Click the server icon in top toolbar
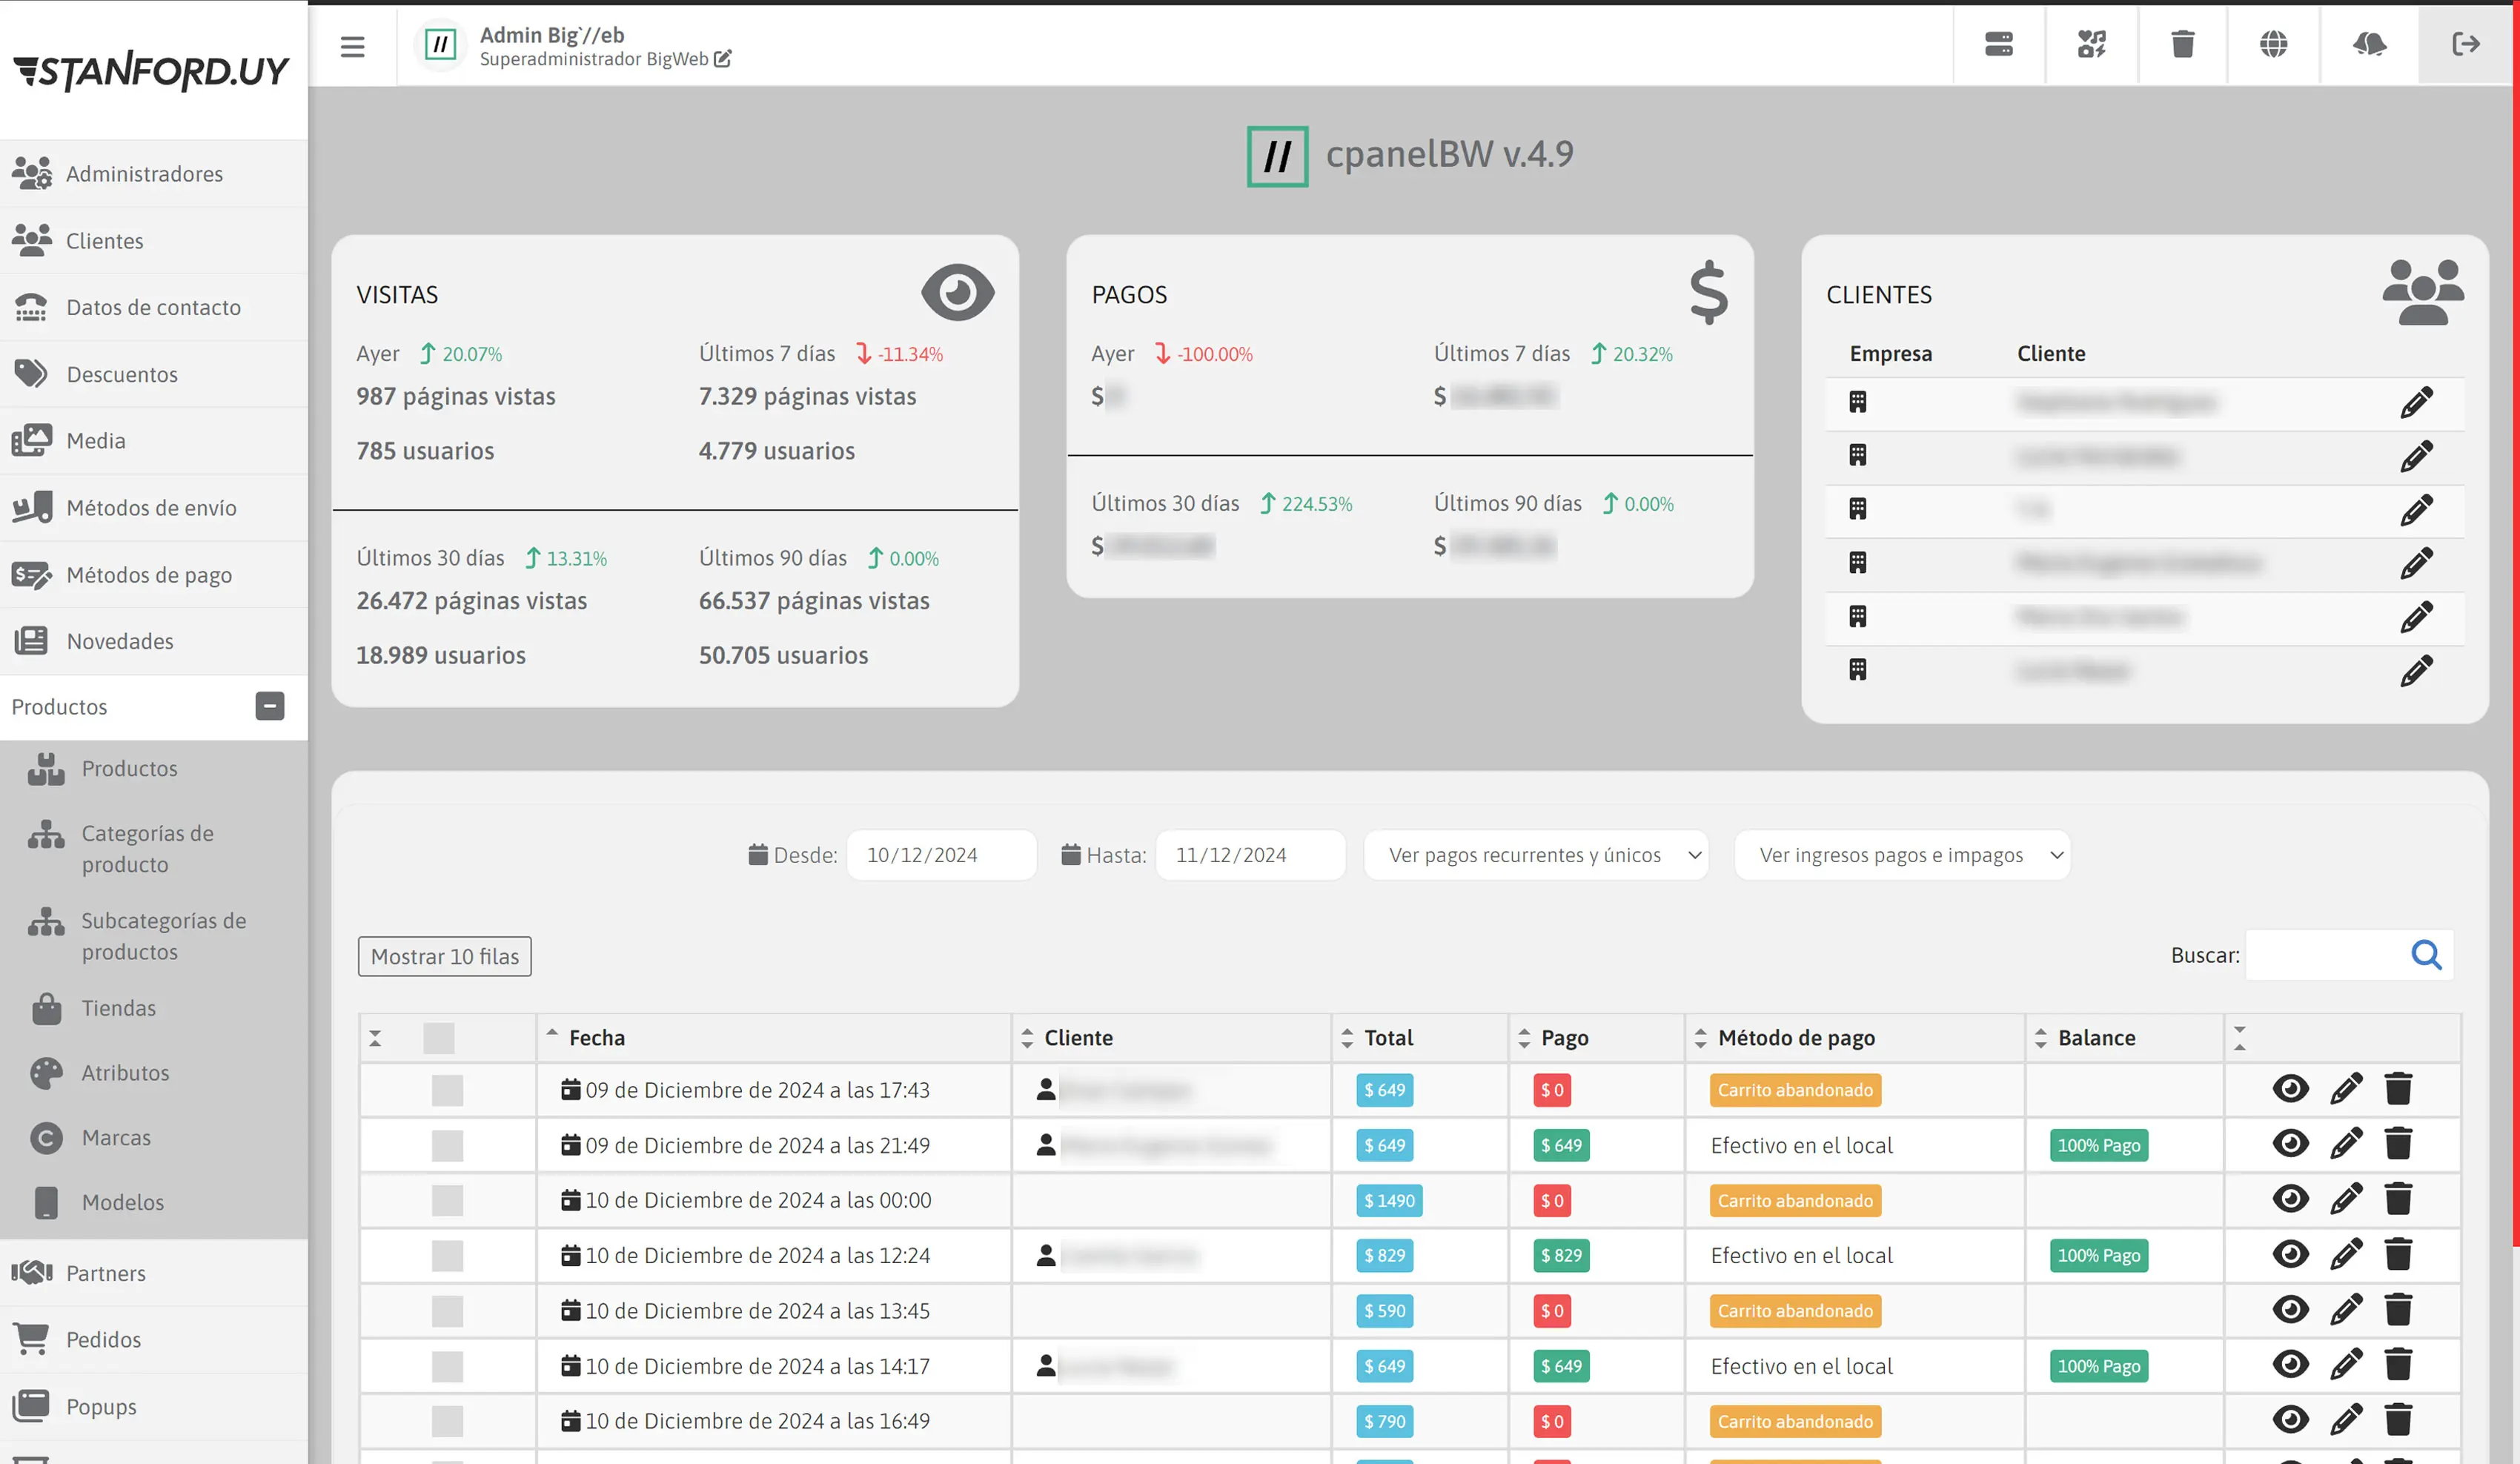This screenshot has height=1464, width=2520. 1998,44
